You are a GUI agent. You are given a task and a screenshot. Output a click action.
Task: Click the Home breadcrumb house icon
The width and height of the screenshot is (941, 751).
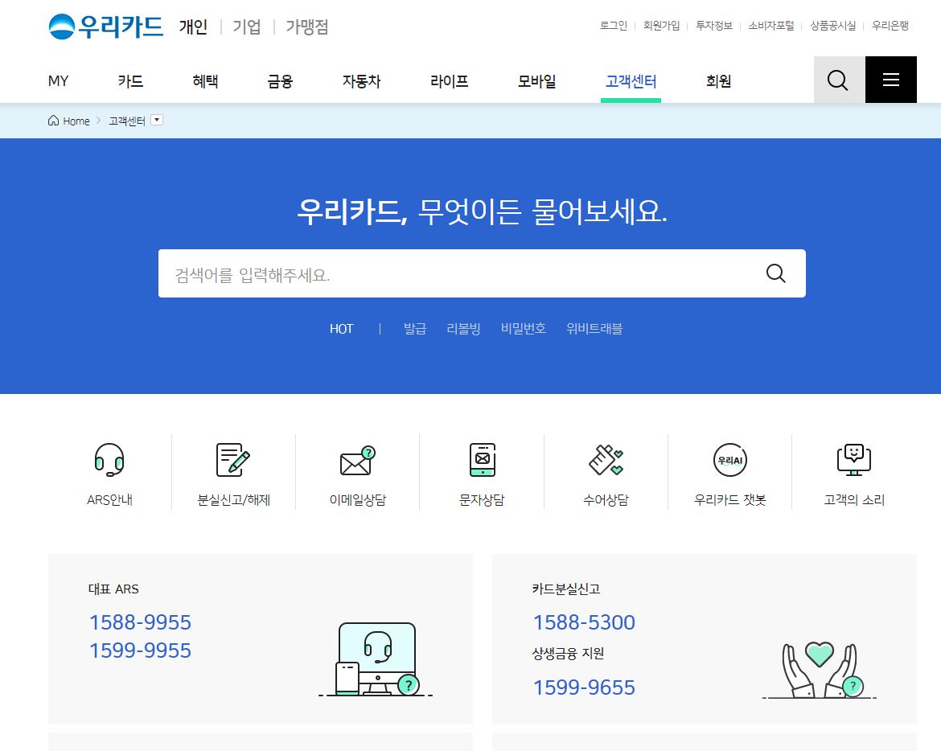tap(53, 121)
